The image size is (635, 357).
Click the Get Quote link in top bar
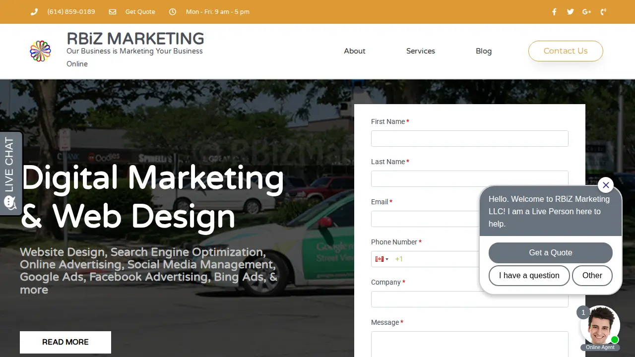coord(140,12)
